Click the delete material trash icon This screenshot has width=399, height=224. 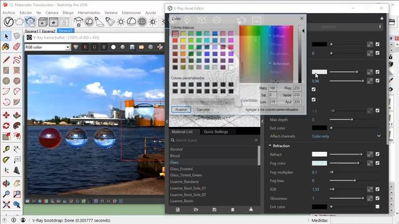[233, 210]
